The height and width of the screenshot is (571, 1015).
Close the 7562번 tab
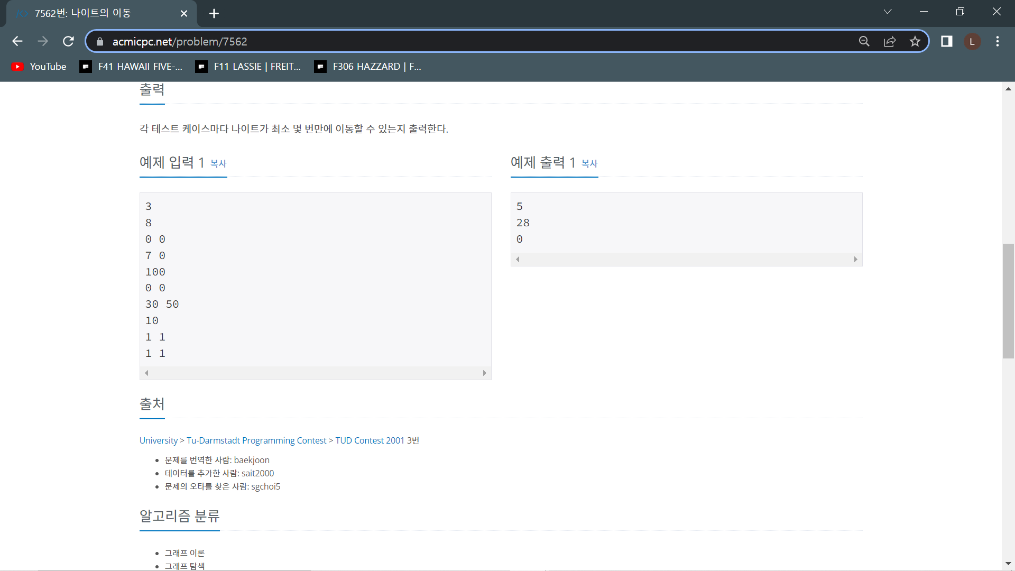point(184,13)
